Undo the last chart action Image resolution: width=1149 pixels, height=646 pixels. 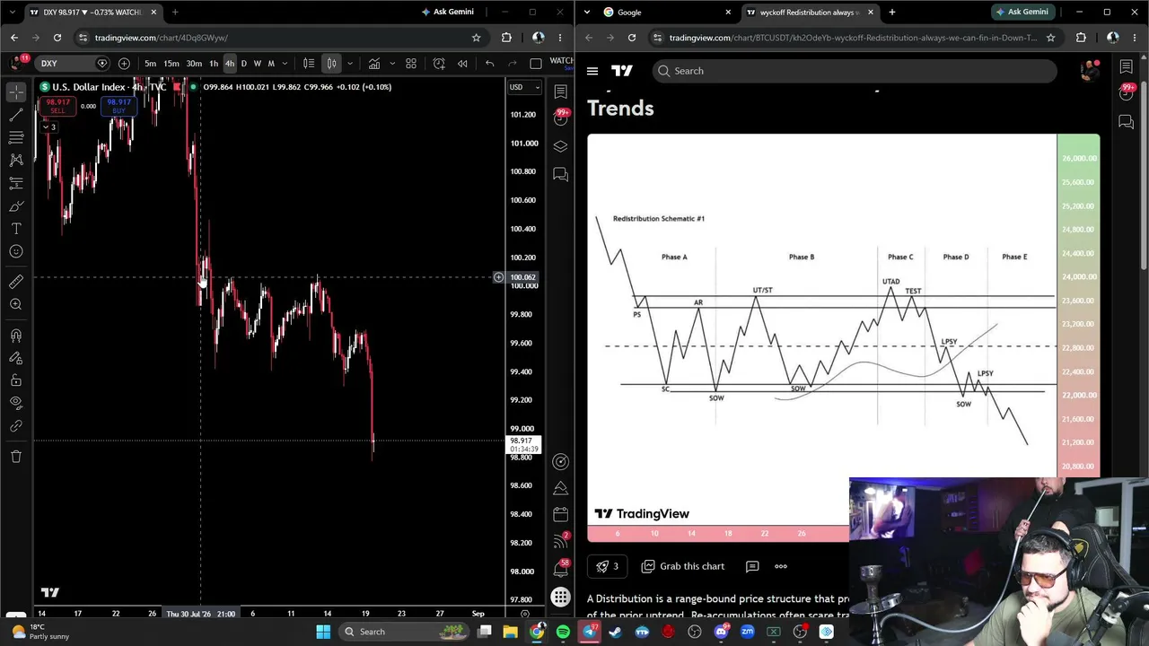coord(489,64)
